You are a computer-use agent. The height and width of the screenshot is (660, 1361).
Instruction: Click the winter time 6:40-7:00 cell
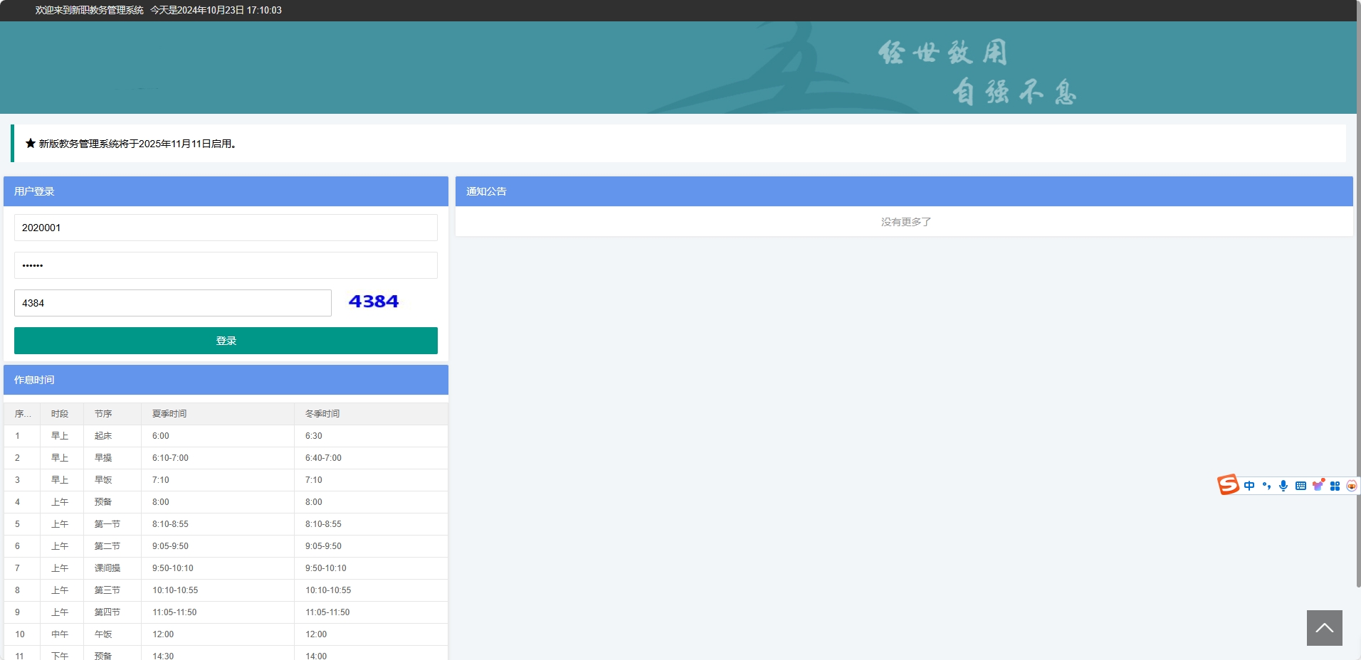[x=371, y=458]
